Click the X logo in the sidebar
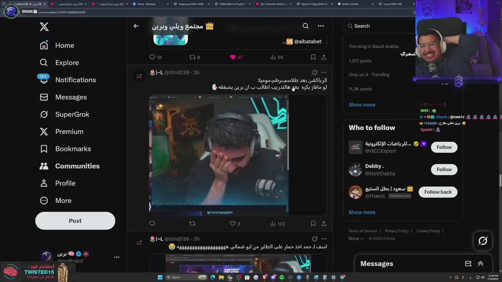 point(44,27)
